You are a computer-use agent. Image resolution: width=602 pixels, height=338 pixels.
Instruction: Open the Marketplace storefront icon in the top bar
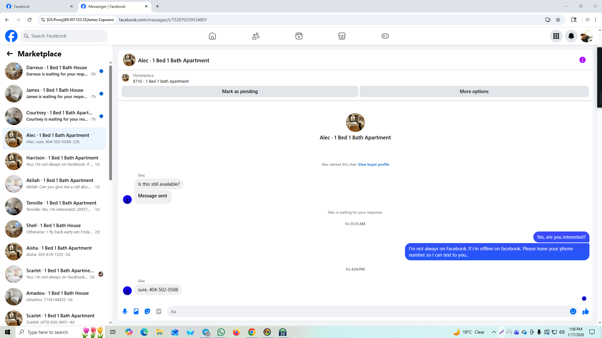(342, 36)
